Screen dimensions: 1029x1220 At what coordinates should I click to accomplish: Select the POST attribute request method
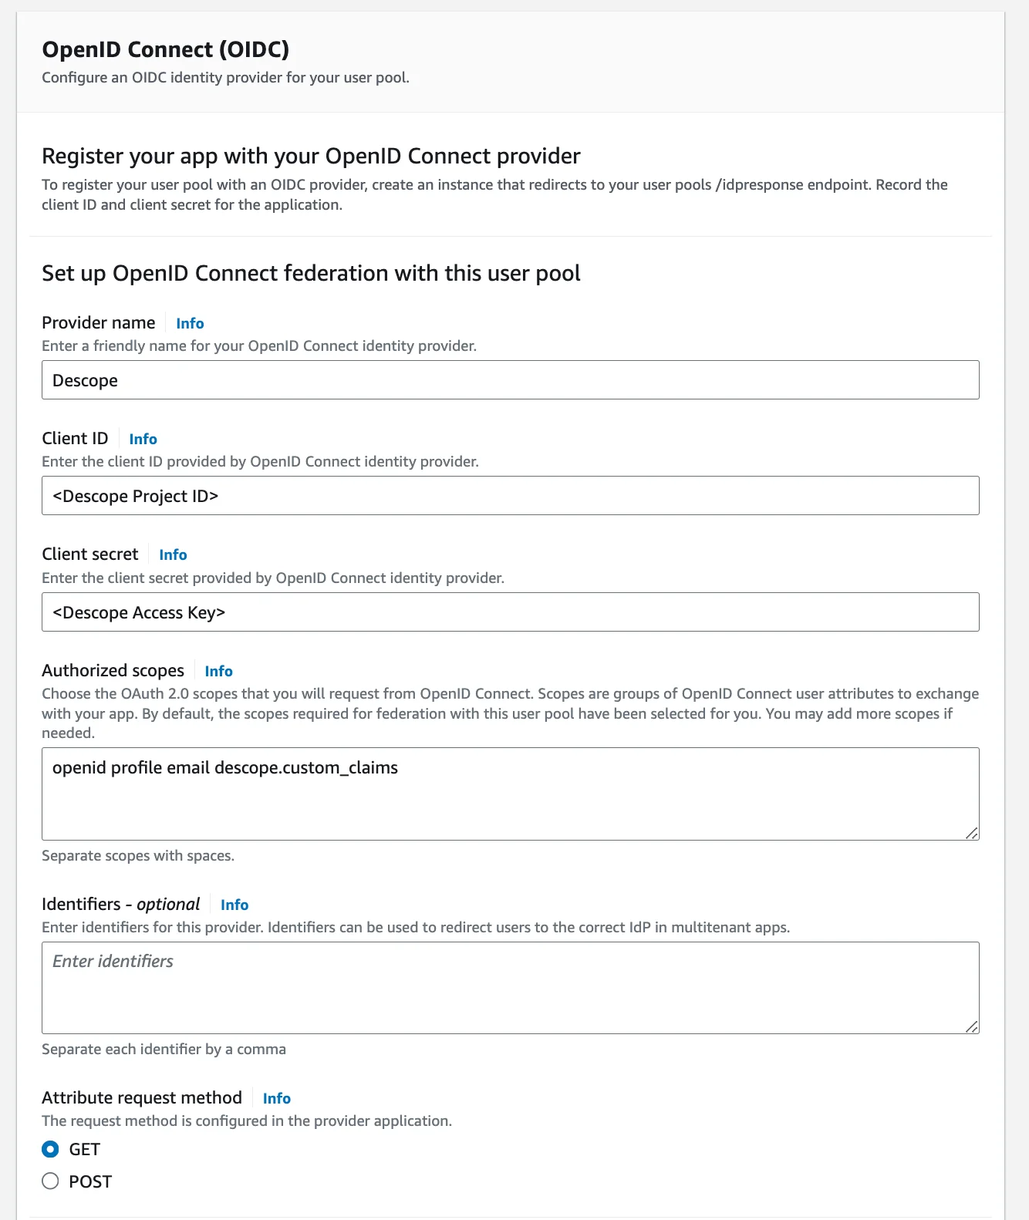tap(50, 1181)
